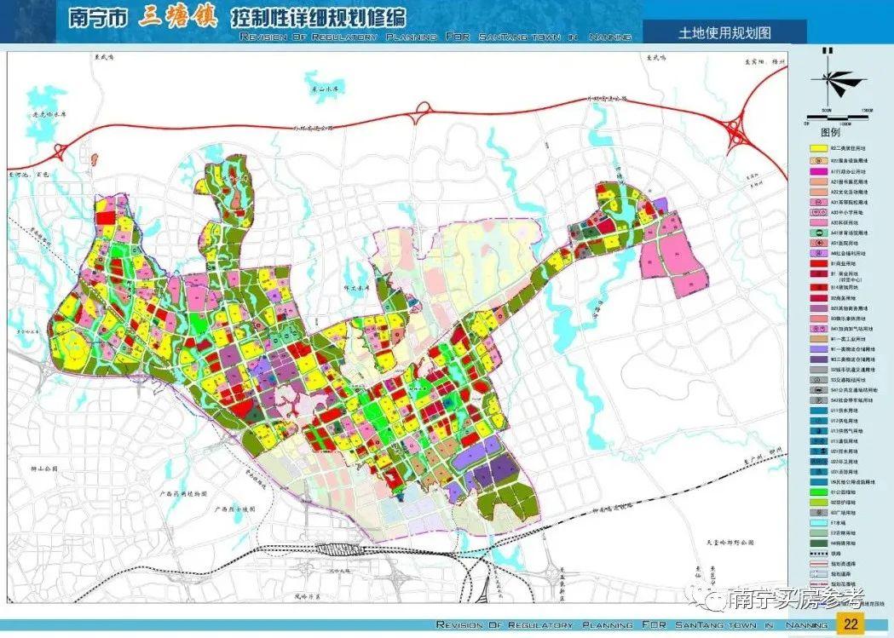
Task: Select the yellow residential land legend swatch
Action: (816, 147)
